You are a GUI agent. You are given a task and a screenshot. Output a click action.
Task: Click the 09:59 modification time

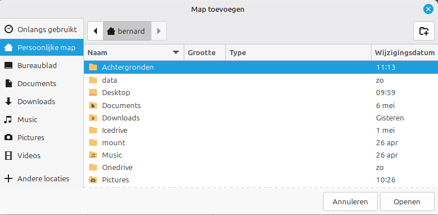[386, 92]
